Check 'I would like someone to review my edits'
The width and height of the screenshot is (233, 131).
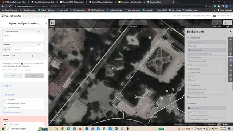[3, 70]
